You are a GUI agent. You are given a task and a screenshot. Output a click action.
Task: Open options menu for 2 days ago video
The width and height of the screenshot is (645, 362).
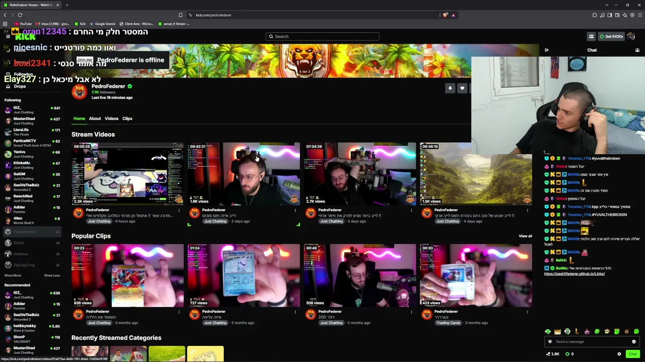pos(295,210)
